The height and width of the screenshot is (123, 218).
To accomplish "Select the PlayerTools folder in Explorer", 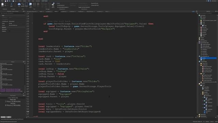I will (205, 63).
